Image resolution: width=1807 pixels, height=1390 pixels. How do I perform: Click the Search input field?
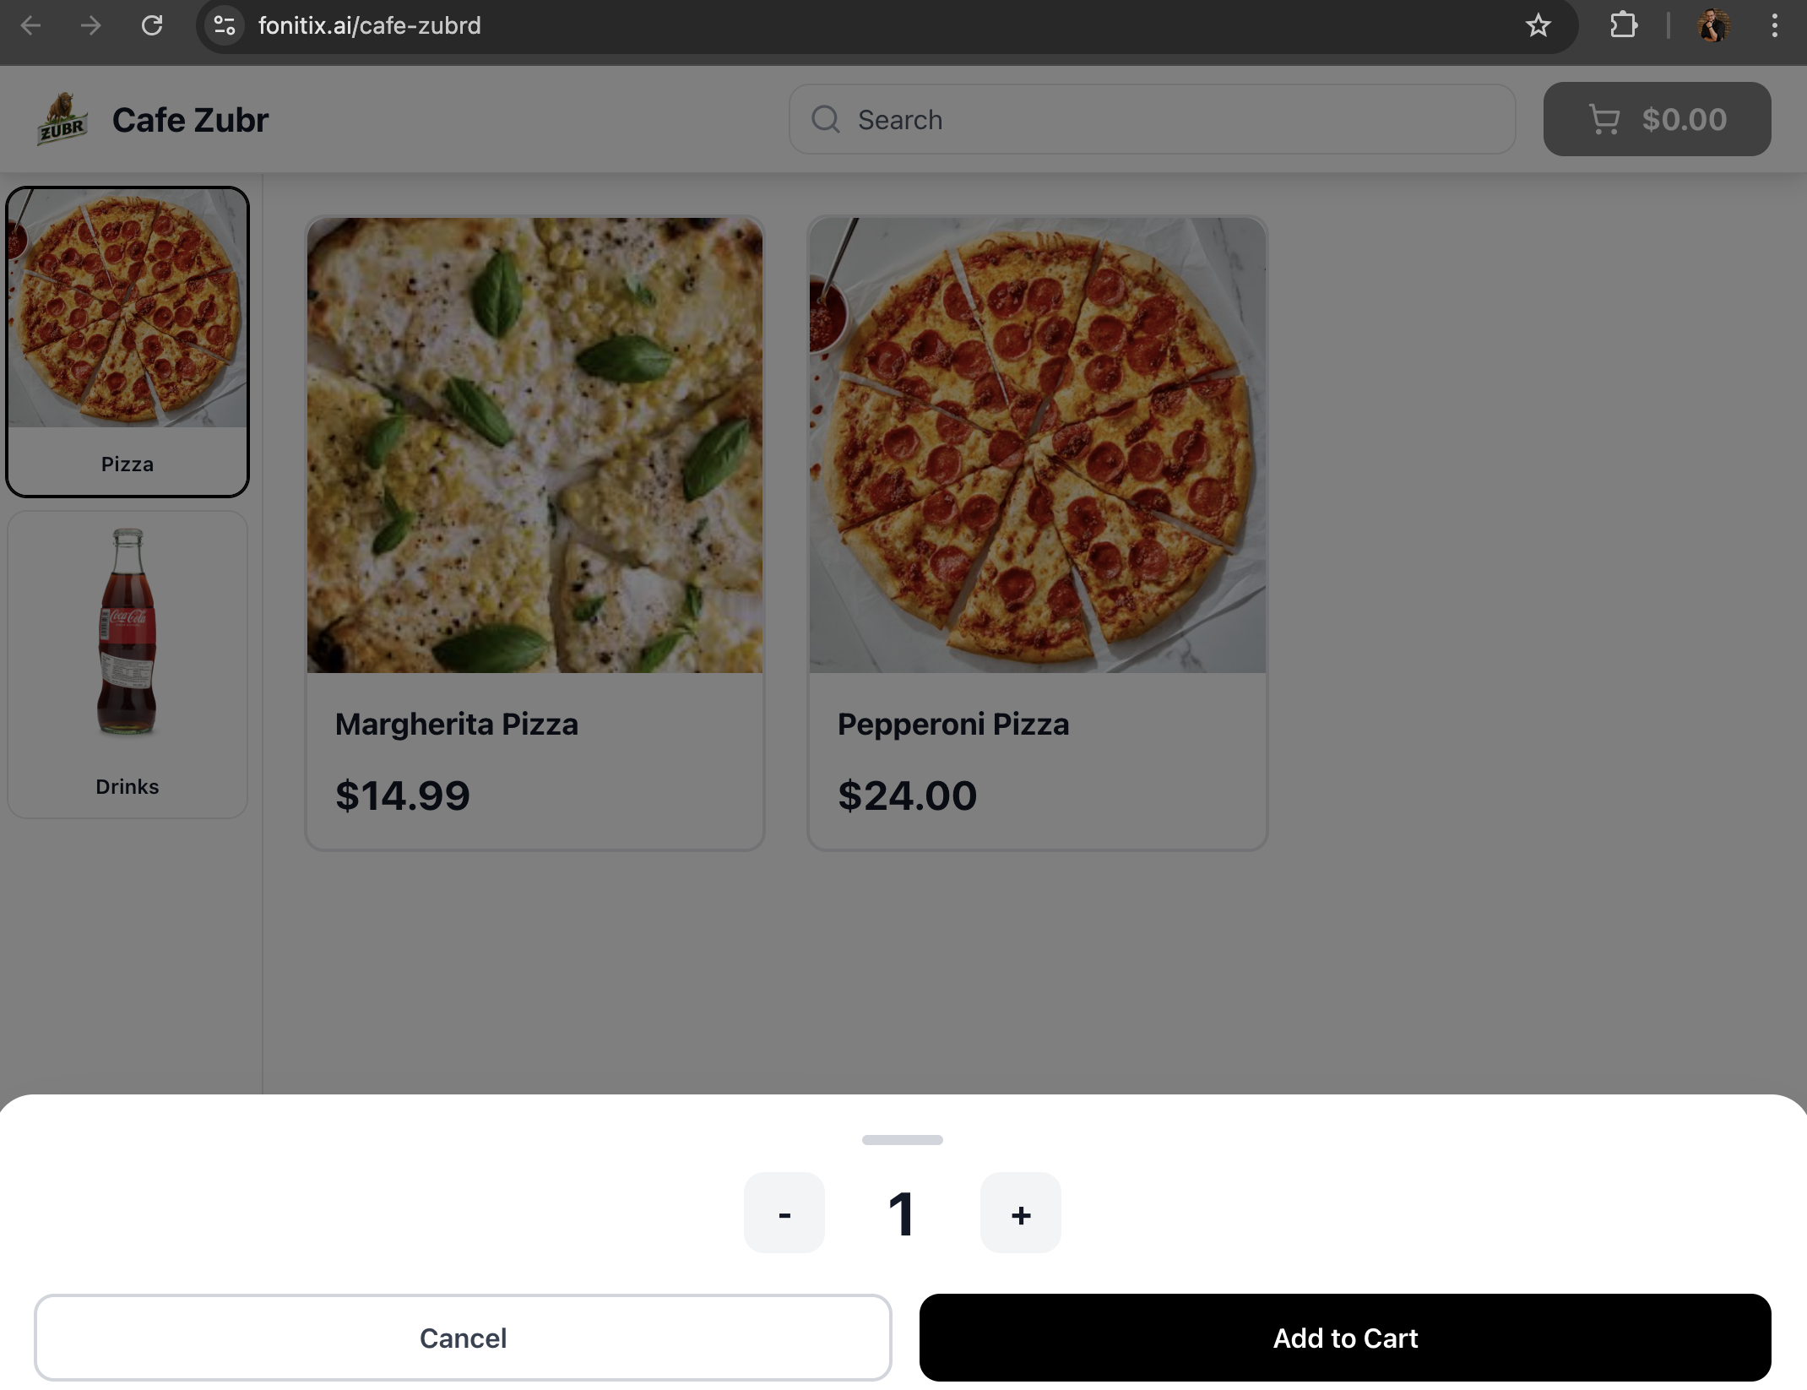(x=1152, y=119)
